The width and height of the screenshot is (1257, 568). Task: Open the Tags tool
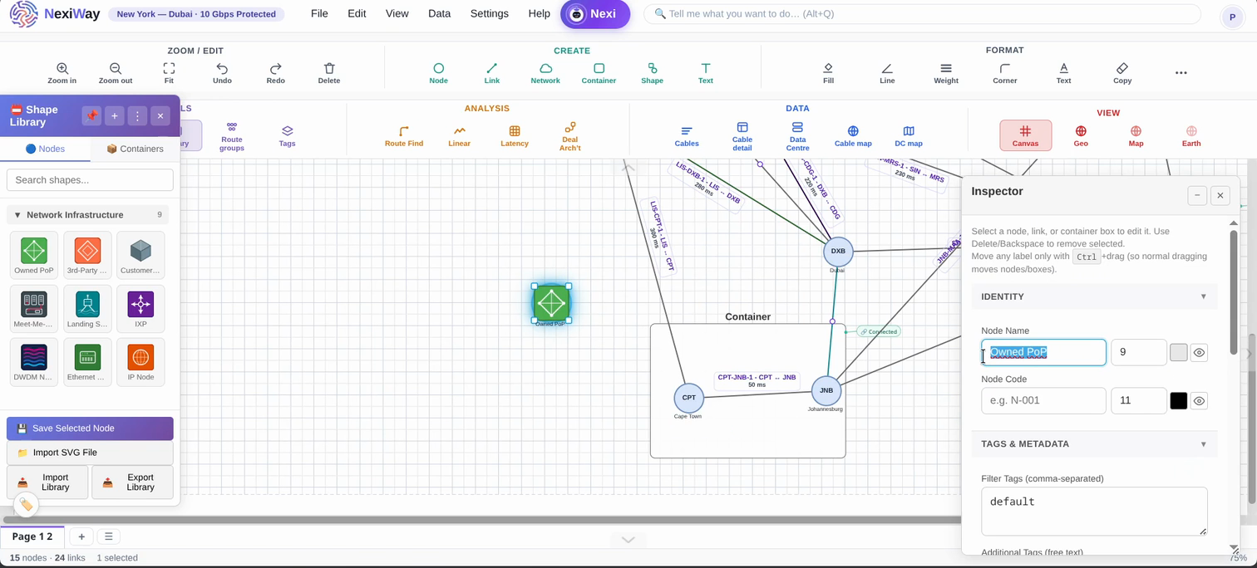pyautogui.click(x=287, y=136)
